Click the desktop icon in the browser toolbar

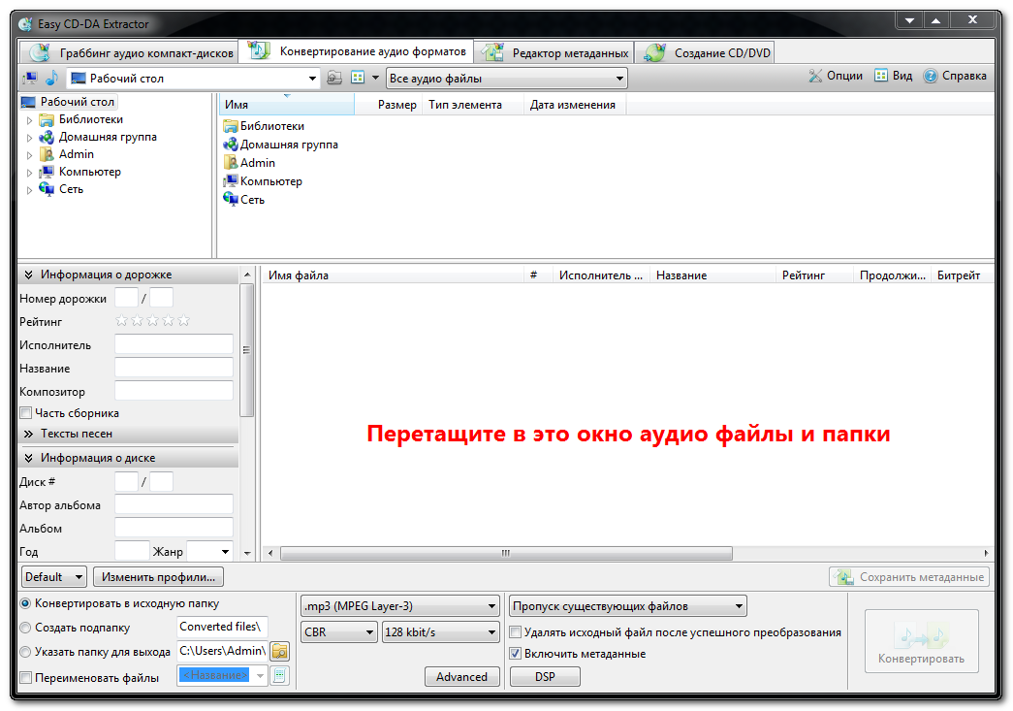coord(30,78)
